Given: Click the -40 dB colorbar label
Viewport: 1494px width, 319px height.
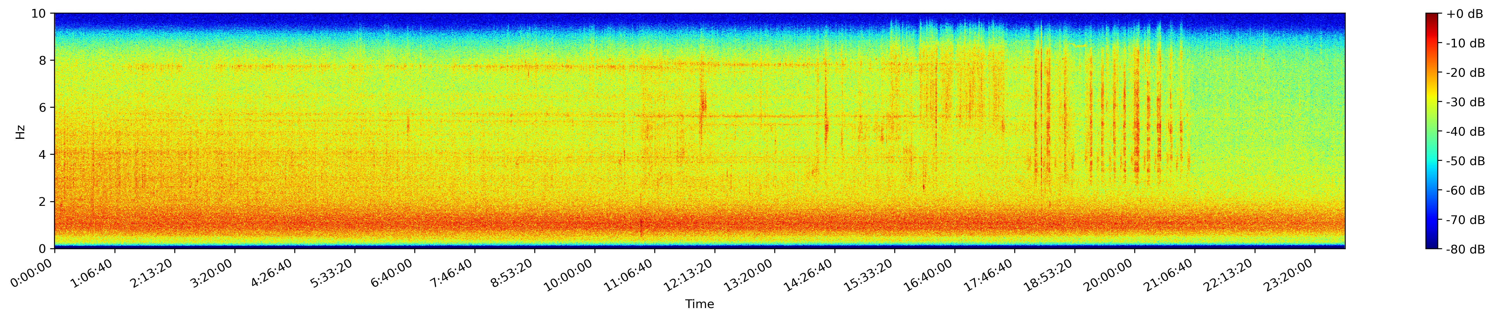Looking at the screenshot, I should [1466, 131].
